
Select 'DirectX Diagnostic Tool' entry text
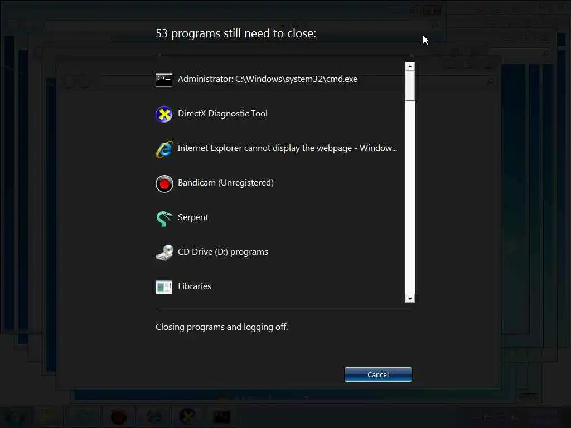(222, 114)
